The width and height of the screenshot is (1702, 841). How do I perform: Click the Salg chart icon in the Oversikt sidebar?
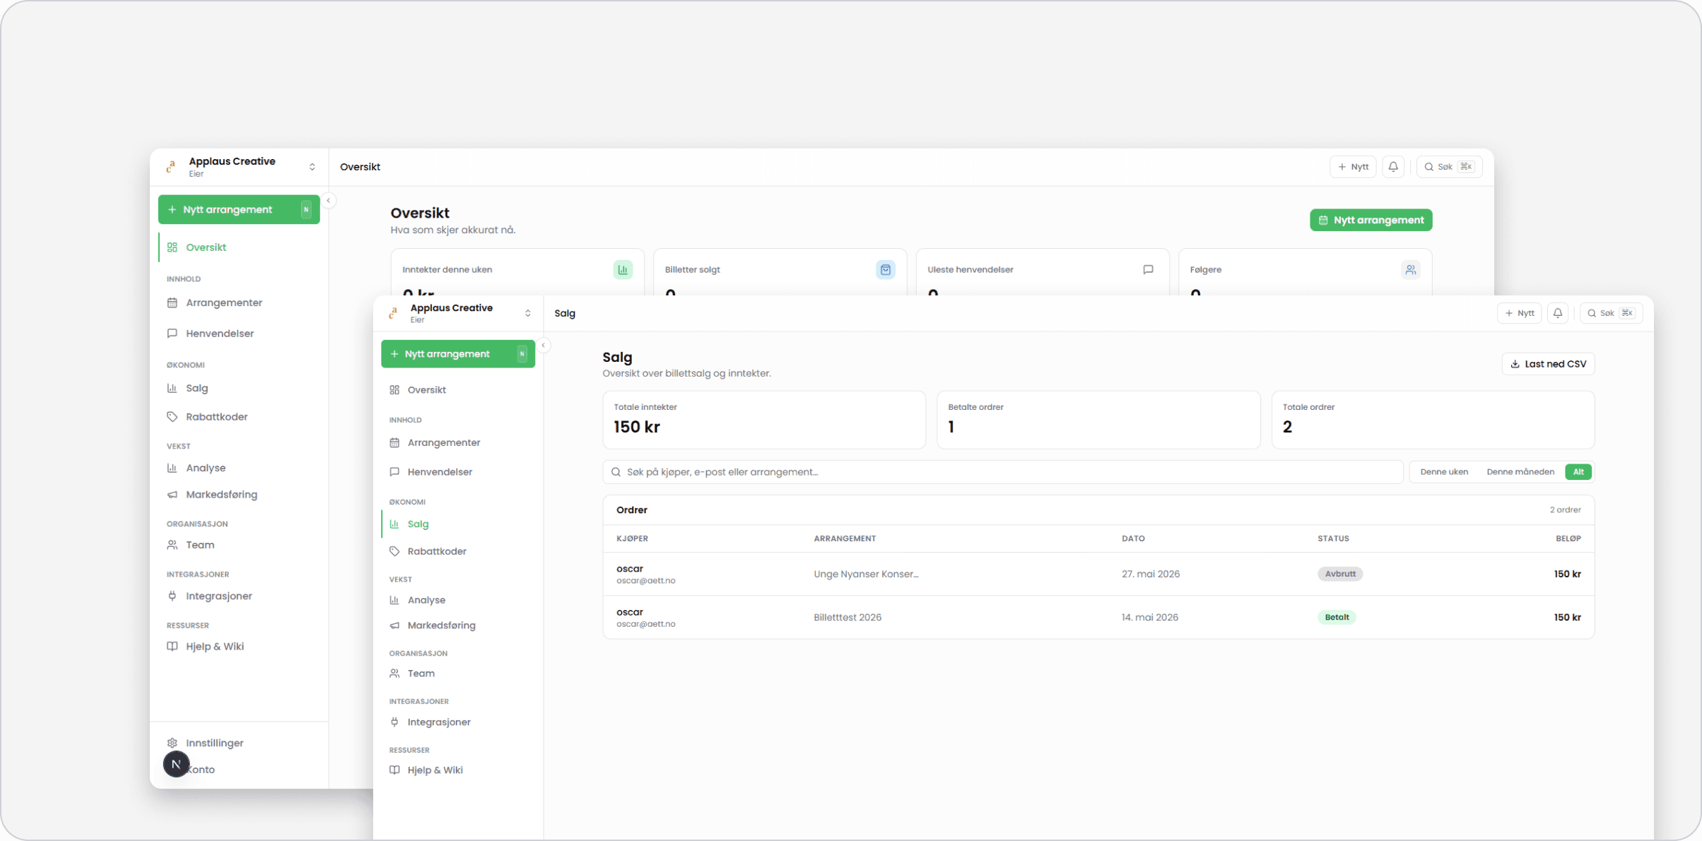click(x=172, y=388)
